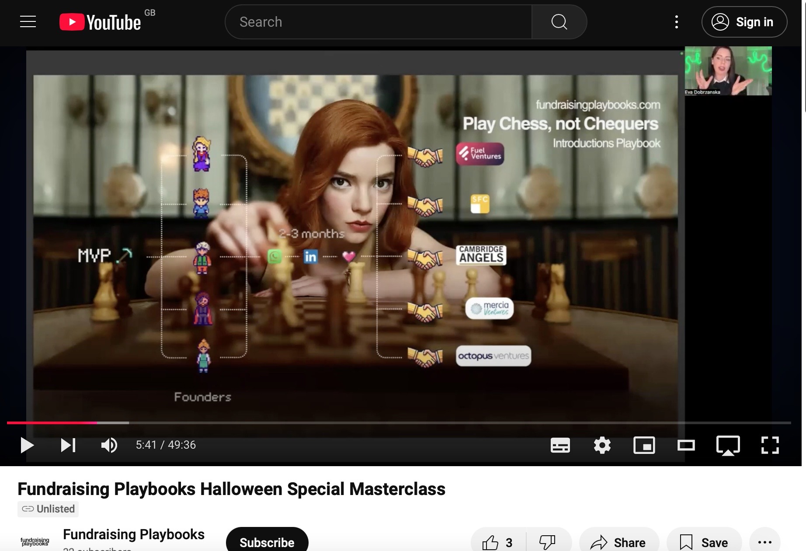The width and height of the screenshot is (806, 551).
Task: Like the video with thumbs up
Action: tap(498, 542)
